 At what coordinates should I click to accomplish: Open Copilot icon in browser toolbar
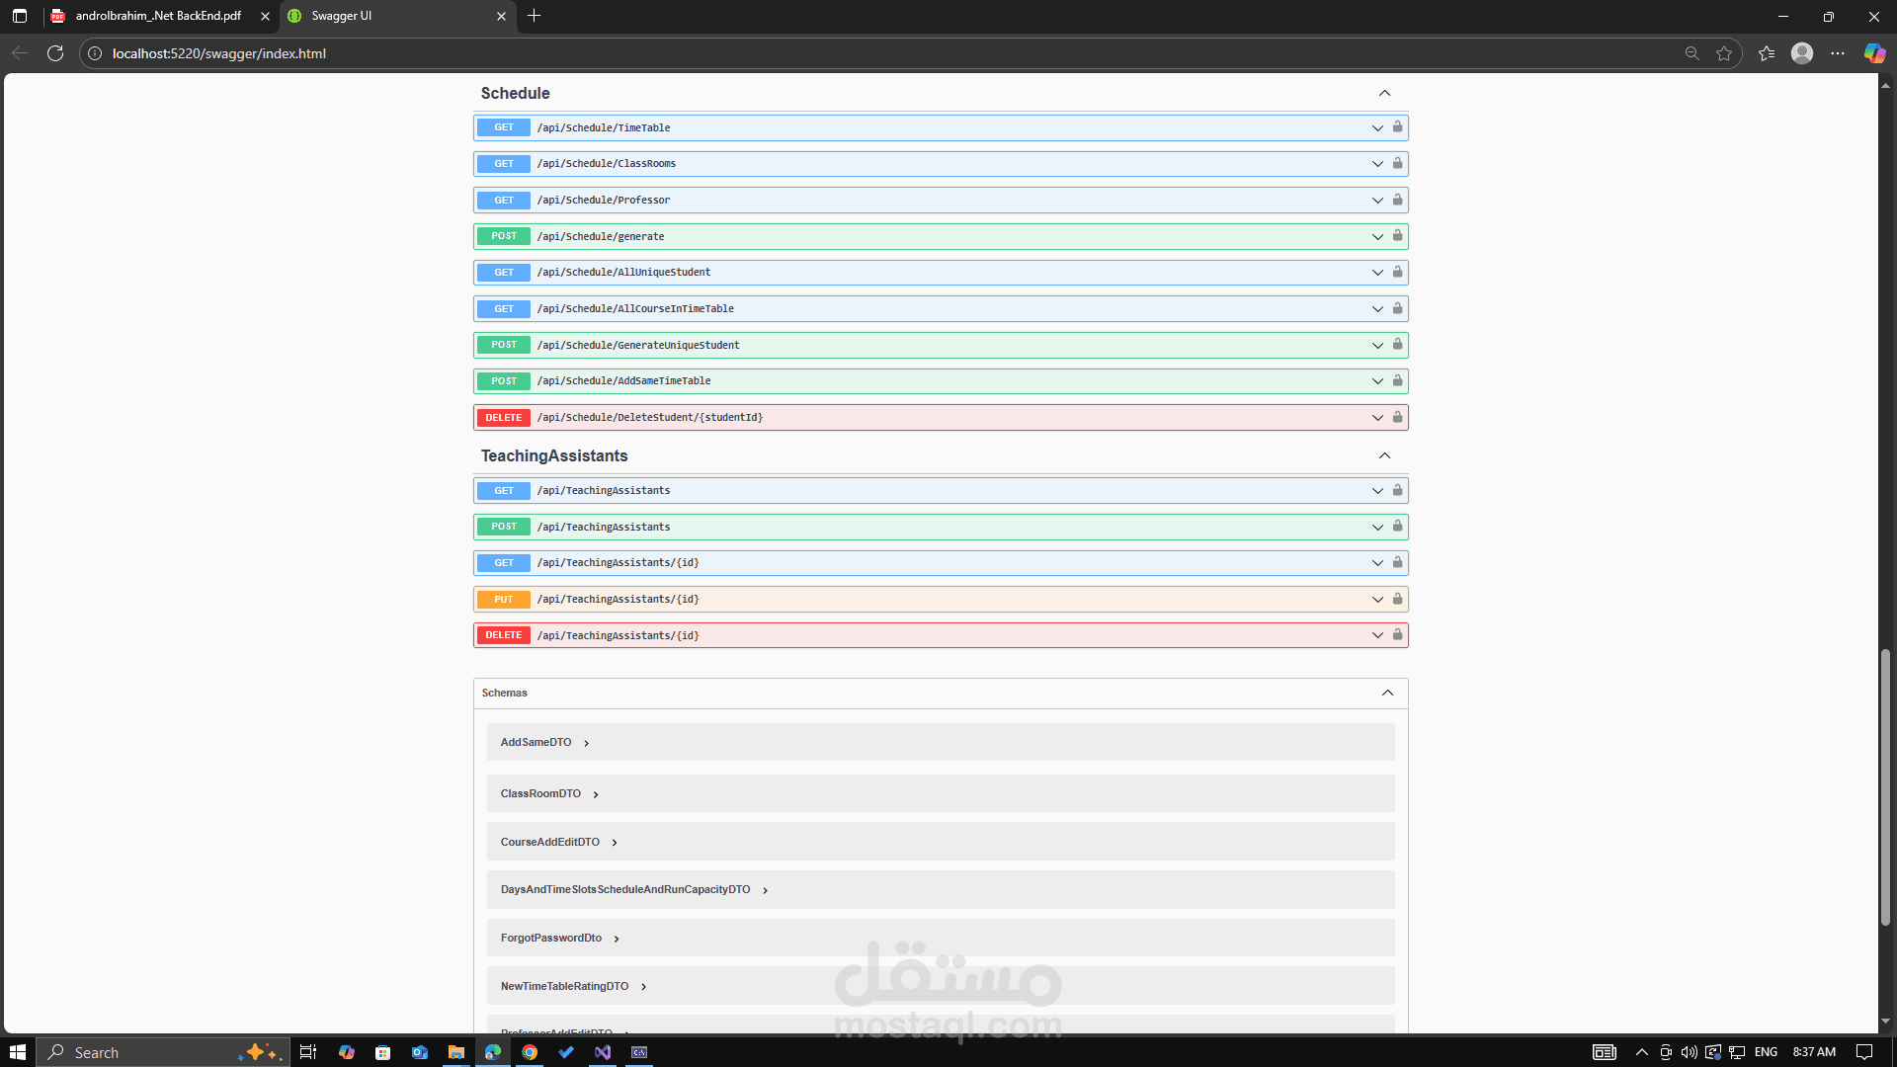[1873, 53]
